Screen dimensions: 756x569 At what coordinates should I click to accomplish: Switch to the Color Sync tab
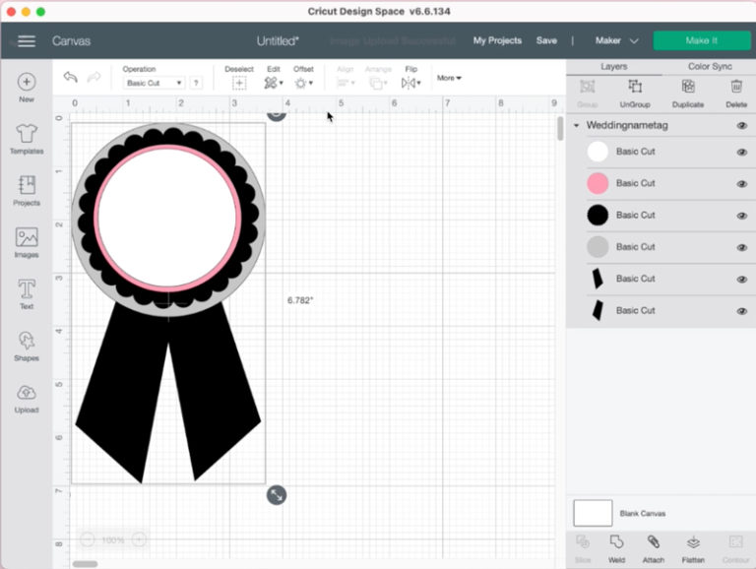point(710,67)
